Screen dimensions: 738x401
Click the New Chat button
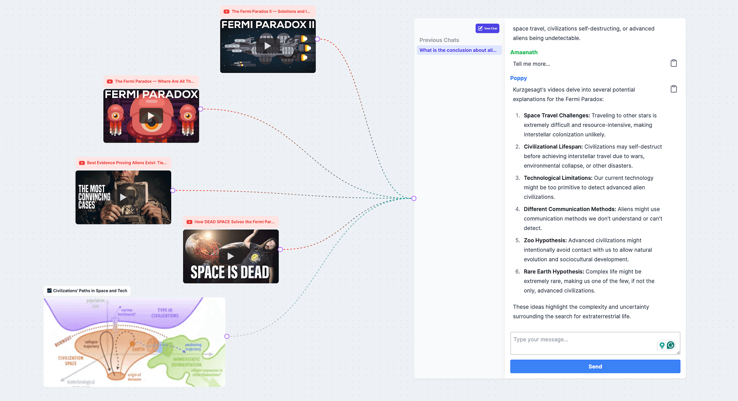[x=487, y=28]
